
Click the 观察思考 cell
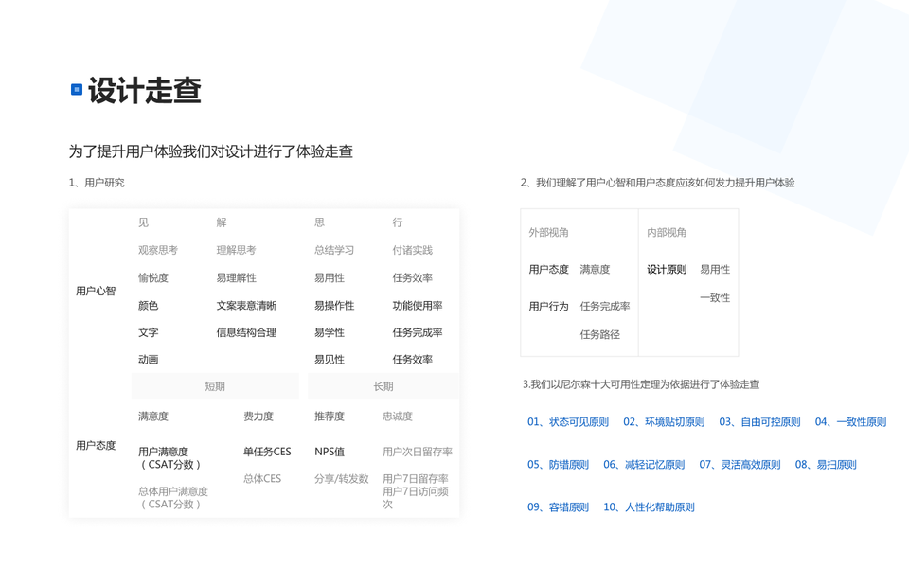158,250
